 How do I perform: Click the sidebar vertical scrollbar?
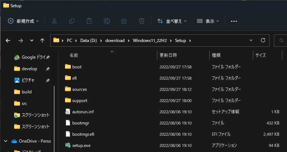(x=54, y=118)
